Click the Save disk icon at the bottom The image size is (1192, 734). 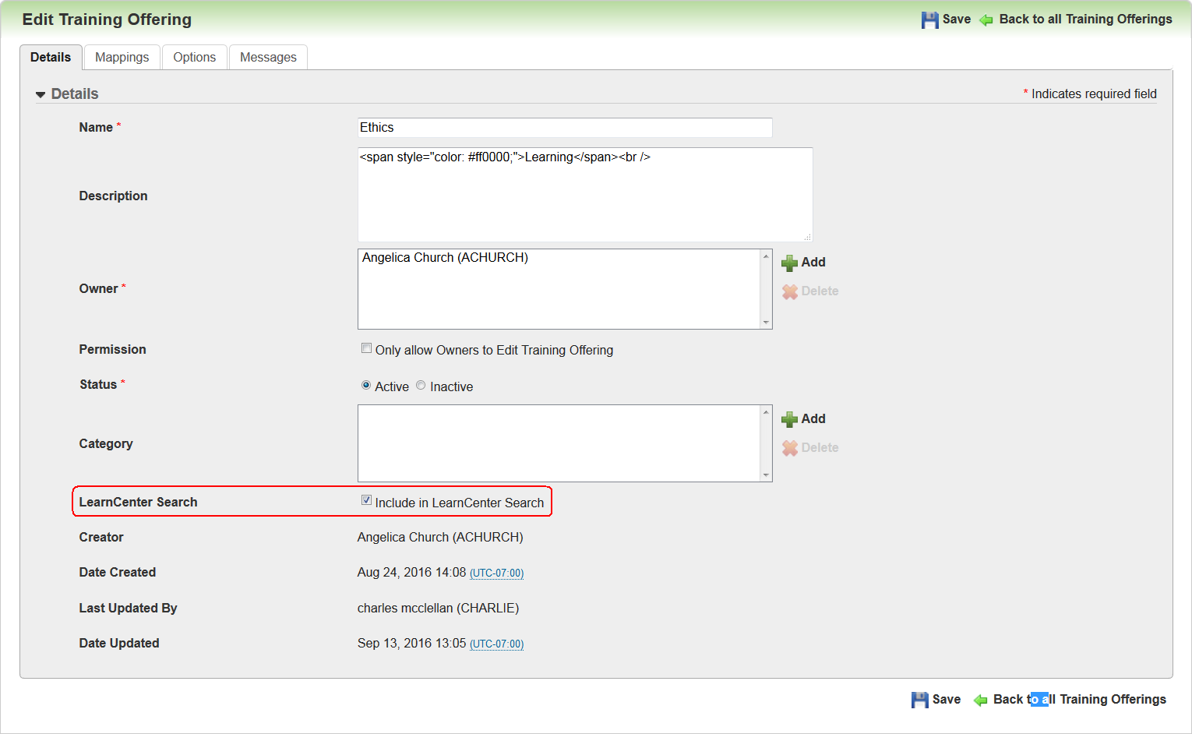(x=920, y=699)
